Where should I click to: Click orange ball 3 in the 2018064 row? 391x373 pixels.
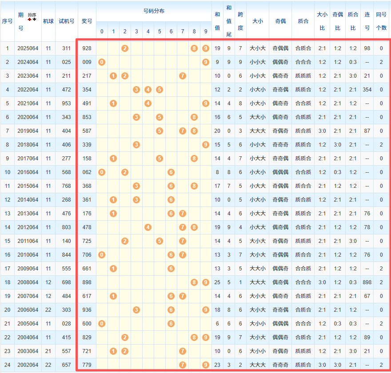pyautogui.click(x=136, y=145)
